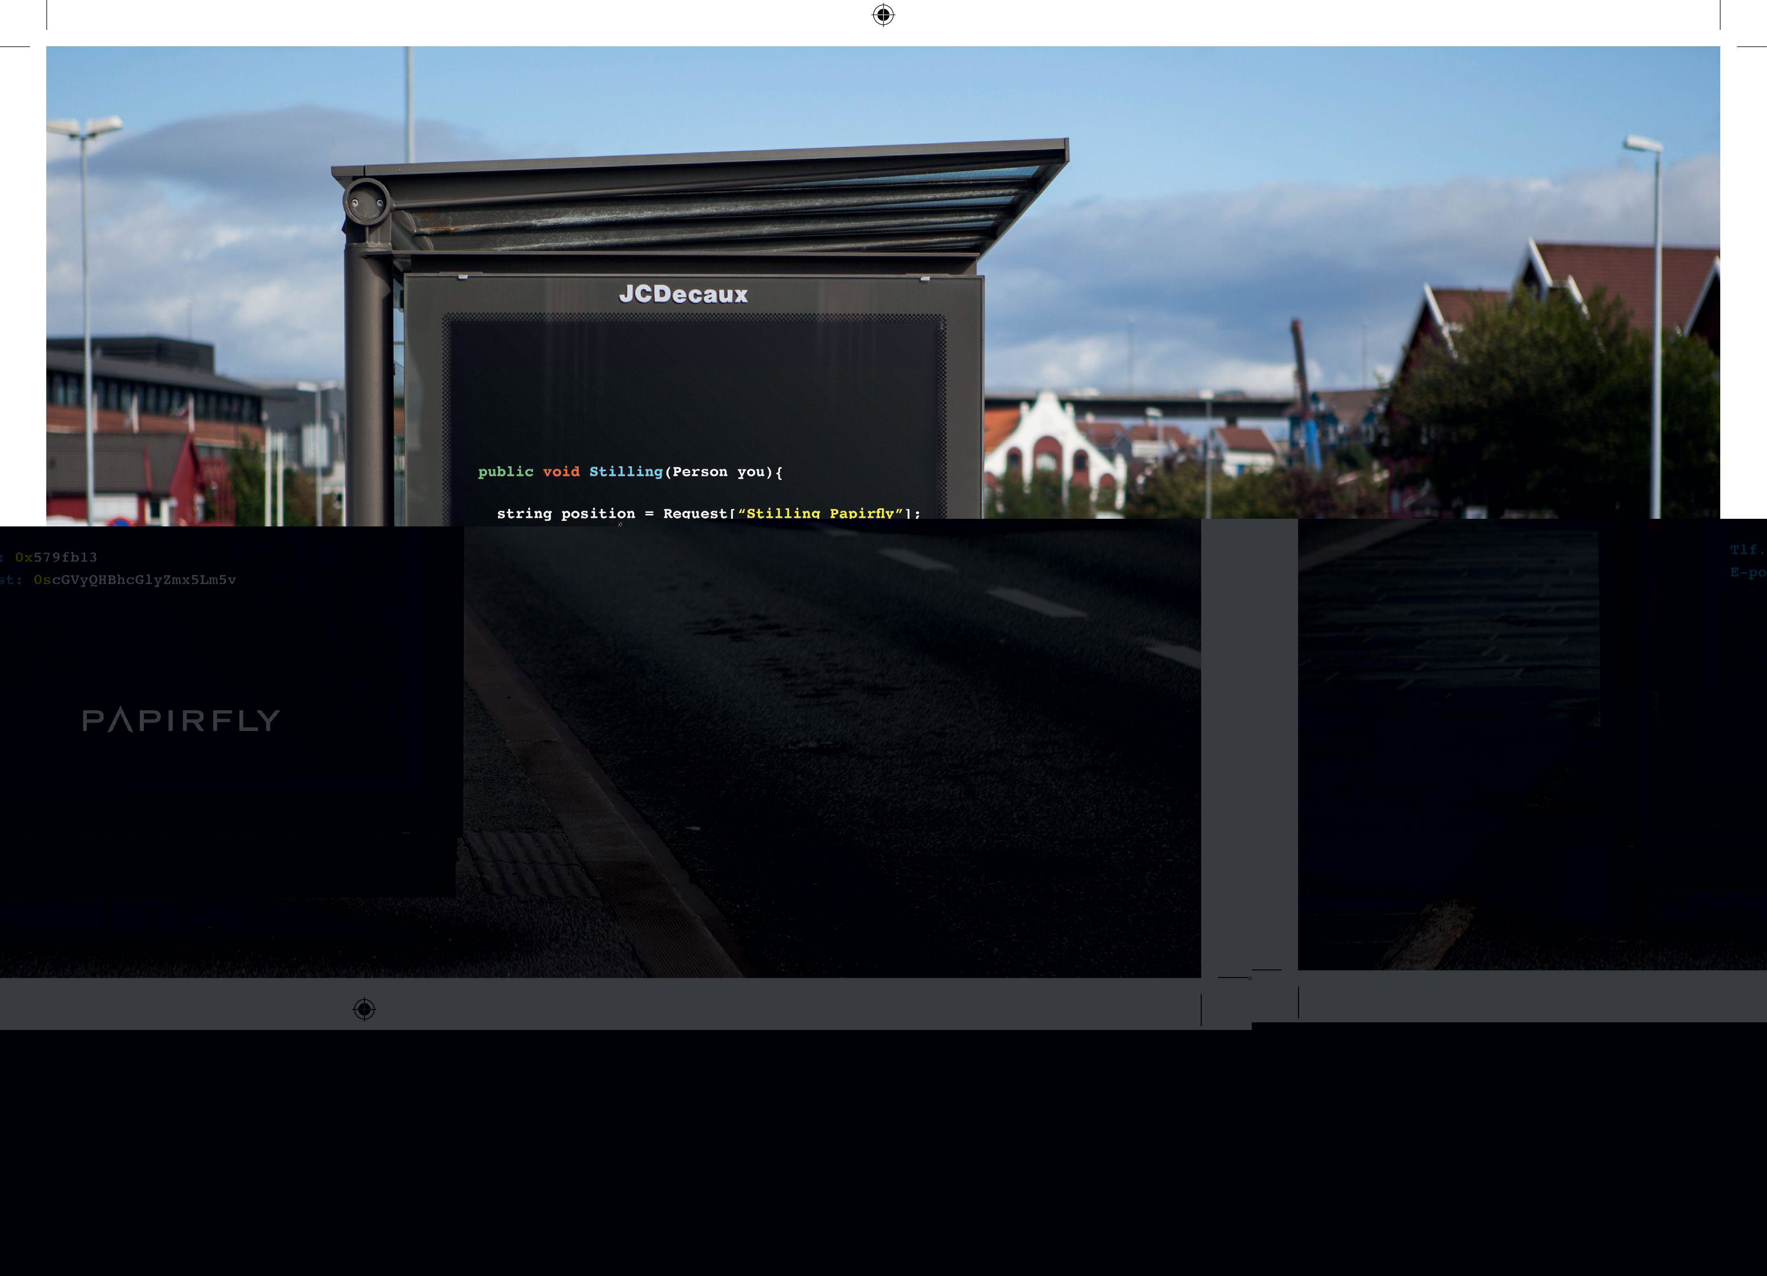Click the JCDecaux logo on shelter
Image resolution: width=1767 pixels, height=1276 pixels.
(683, 294)
